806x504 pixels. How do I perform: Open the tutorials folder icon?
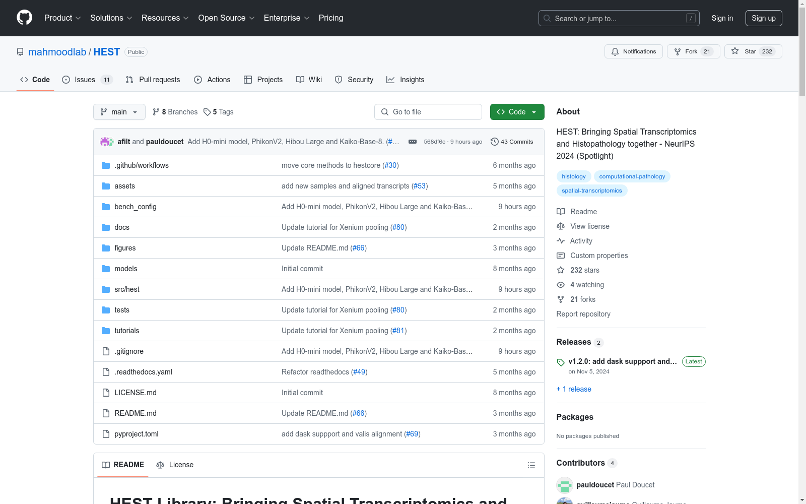coord(106,331)
